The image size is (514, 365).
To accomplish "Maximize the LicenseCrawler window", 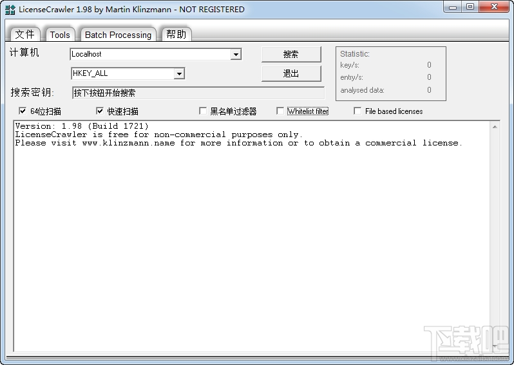I will tap(470, 7).
